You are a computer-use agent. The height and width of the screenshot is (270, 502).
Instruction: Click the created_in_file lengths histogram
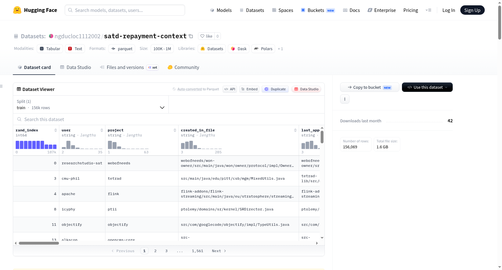click(201, 145)
